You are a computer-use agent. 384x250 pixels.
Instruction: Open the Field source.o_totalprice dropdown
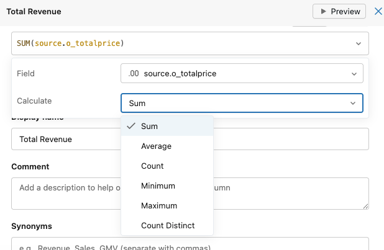click(x=242, y=74)
